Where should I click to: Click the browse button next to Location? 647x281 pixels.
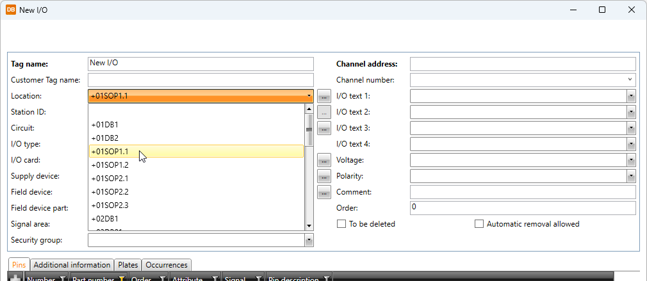(324, 96)
